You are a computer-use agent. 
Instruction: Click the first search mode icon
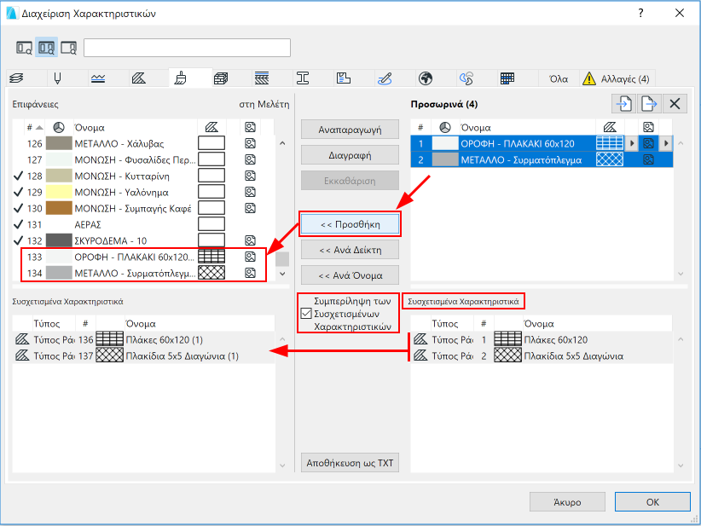coord(24,48)
